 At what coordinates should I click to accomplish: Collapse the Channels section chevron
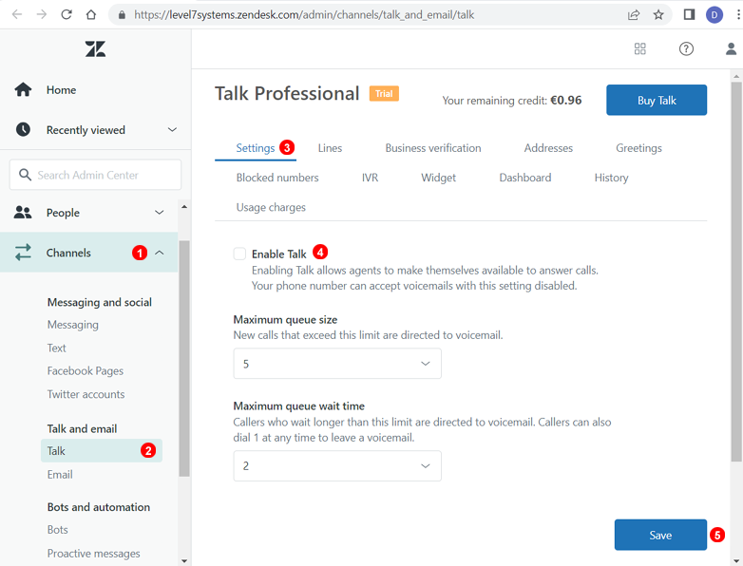pyautogui.click(x=160, y=253)
